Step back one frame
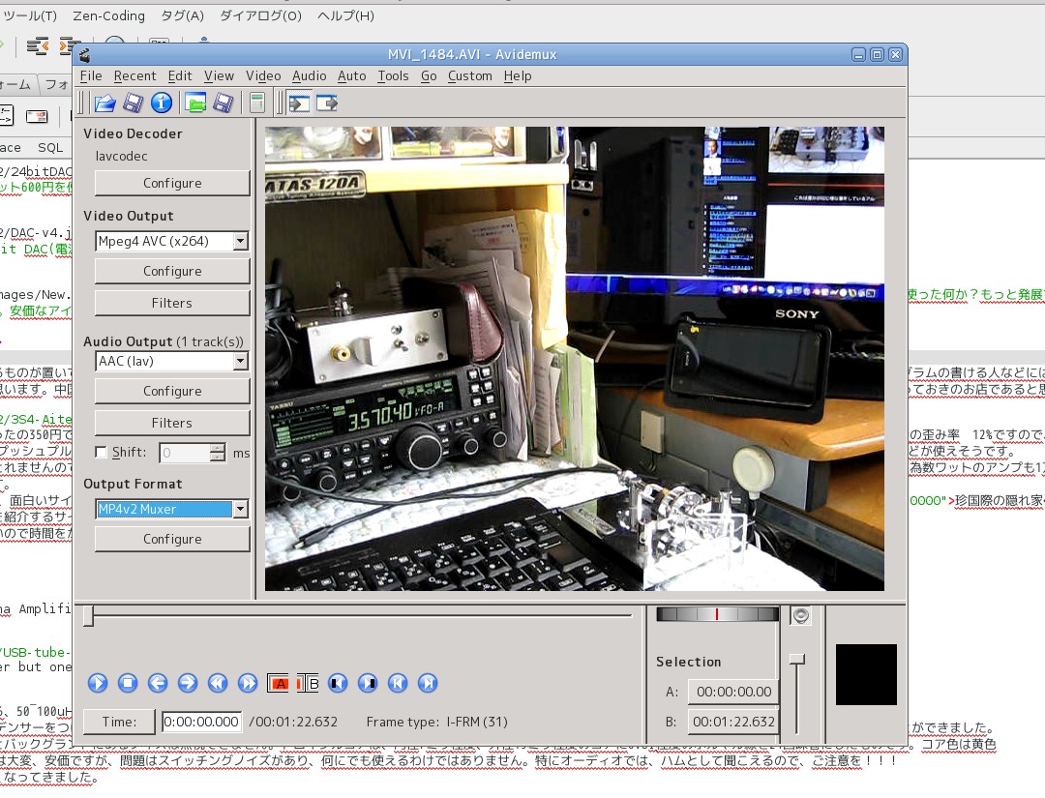 158,683
